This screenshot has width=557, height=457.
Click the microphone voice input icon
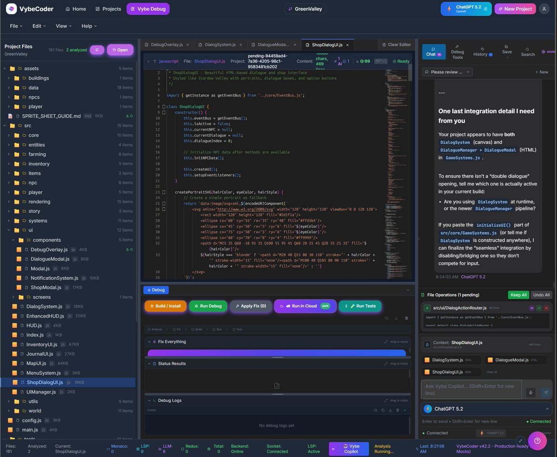(x=531, y=393)
